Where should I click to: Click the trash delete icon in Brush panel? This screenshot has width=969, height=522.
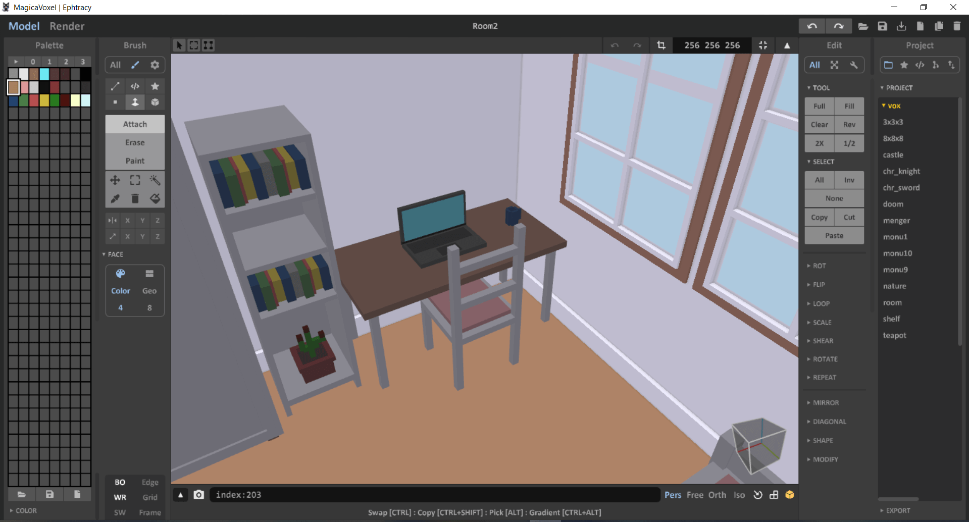(x=135, y=199)
